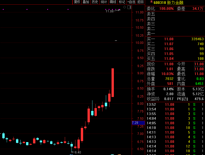Image resolution: width=205 pixels, height=155 pixels.
Task: Activate the 画线 drawing tool
Action: (113, 2)
